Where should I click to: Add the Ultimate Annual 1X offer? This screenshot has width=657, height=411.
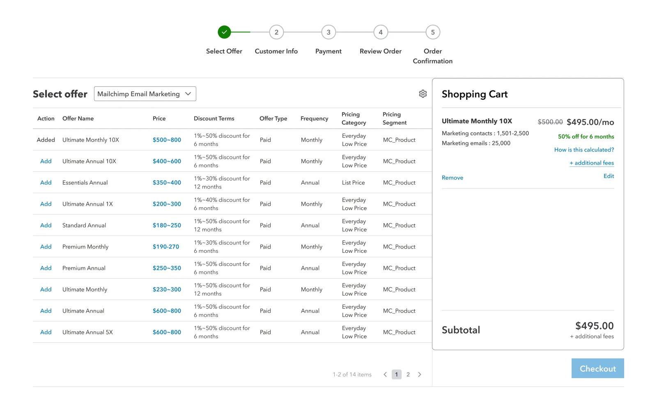(x=46, y=204)
